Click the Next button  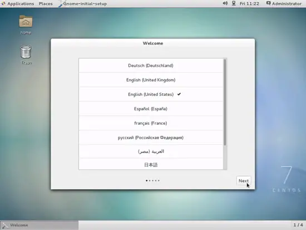coord(244,181)
